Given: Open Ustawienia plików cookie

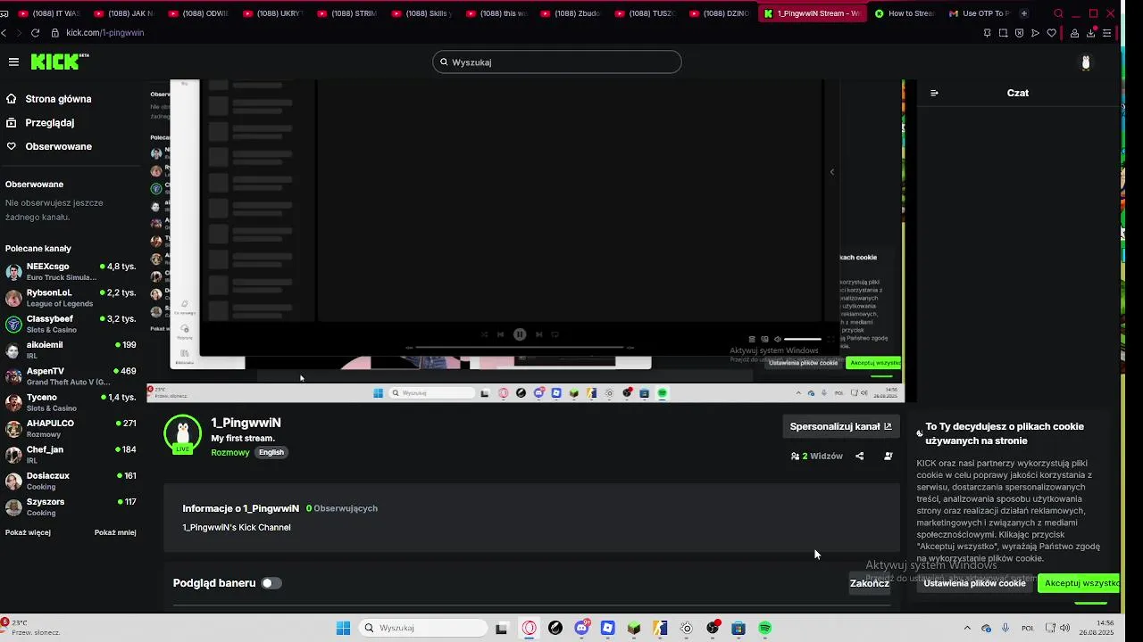Looking at the screenshot, I should click(974, 583).
